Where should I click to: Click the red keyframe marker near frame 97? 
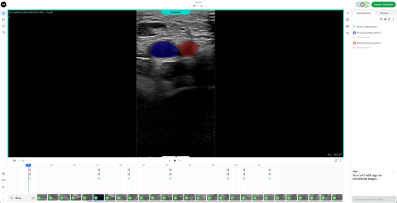point(228,170)
